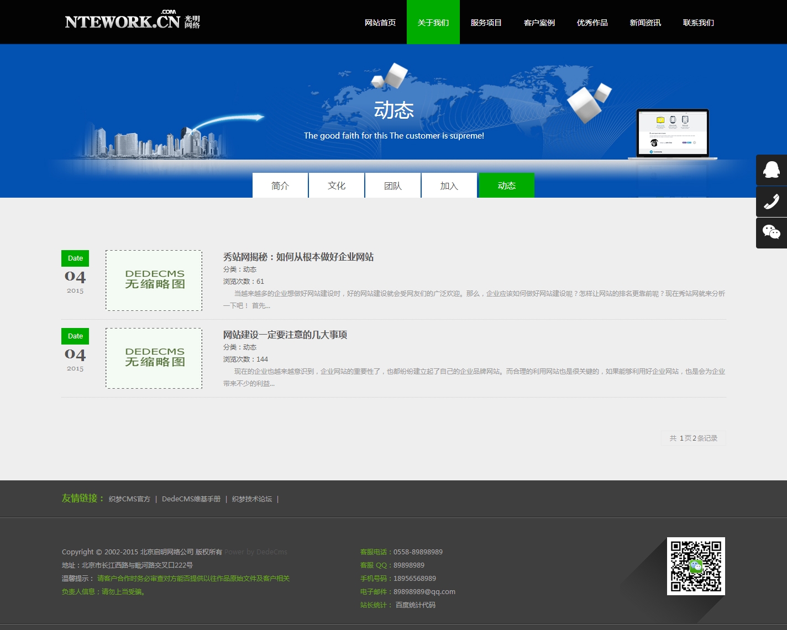Image resolution: width=787 pixels, height=630 pixels.
Task: Click the NTEWORK.CN site logo
Action: (132, 21)
